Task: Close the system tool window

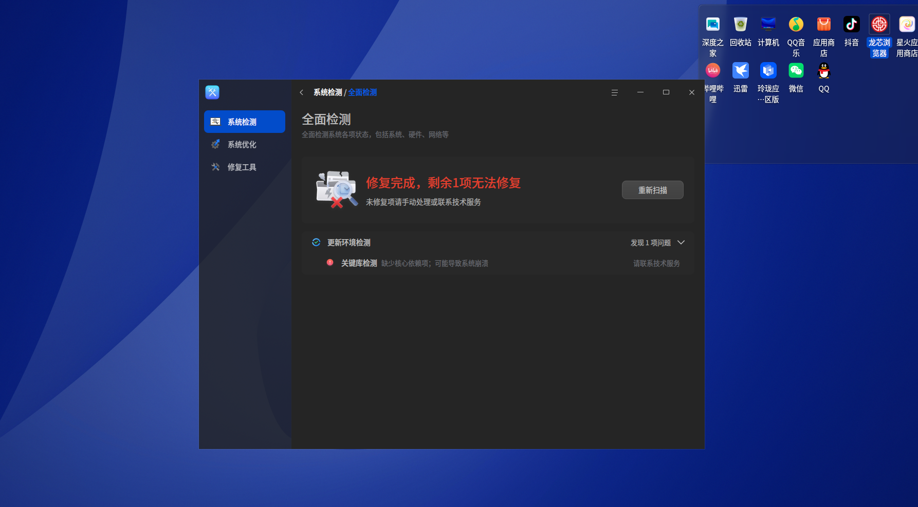Action: coord(692,92)
